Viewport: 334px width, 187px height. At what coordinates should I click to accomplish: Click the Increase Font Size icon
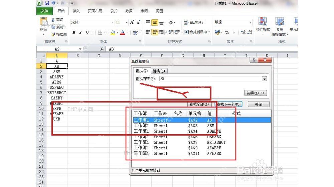132,22
